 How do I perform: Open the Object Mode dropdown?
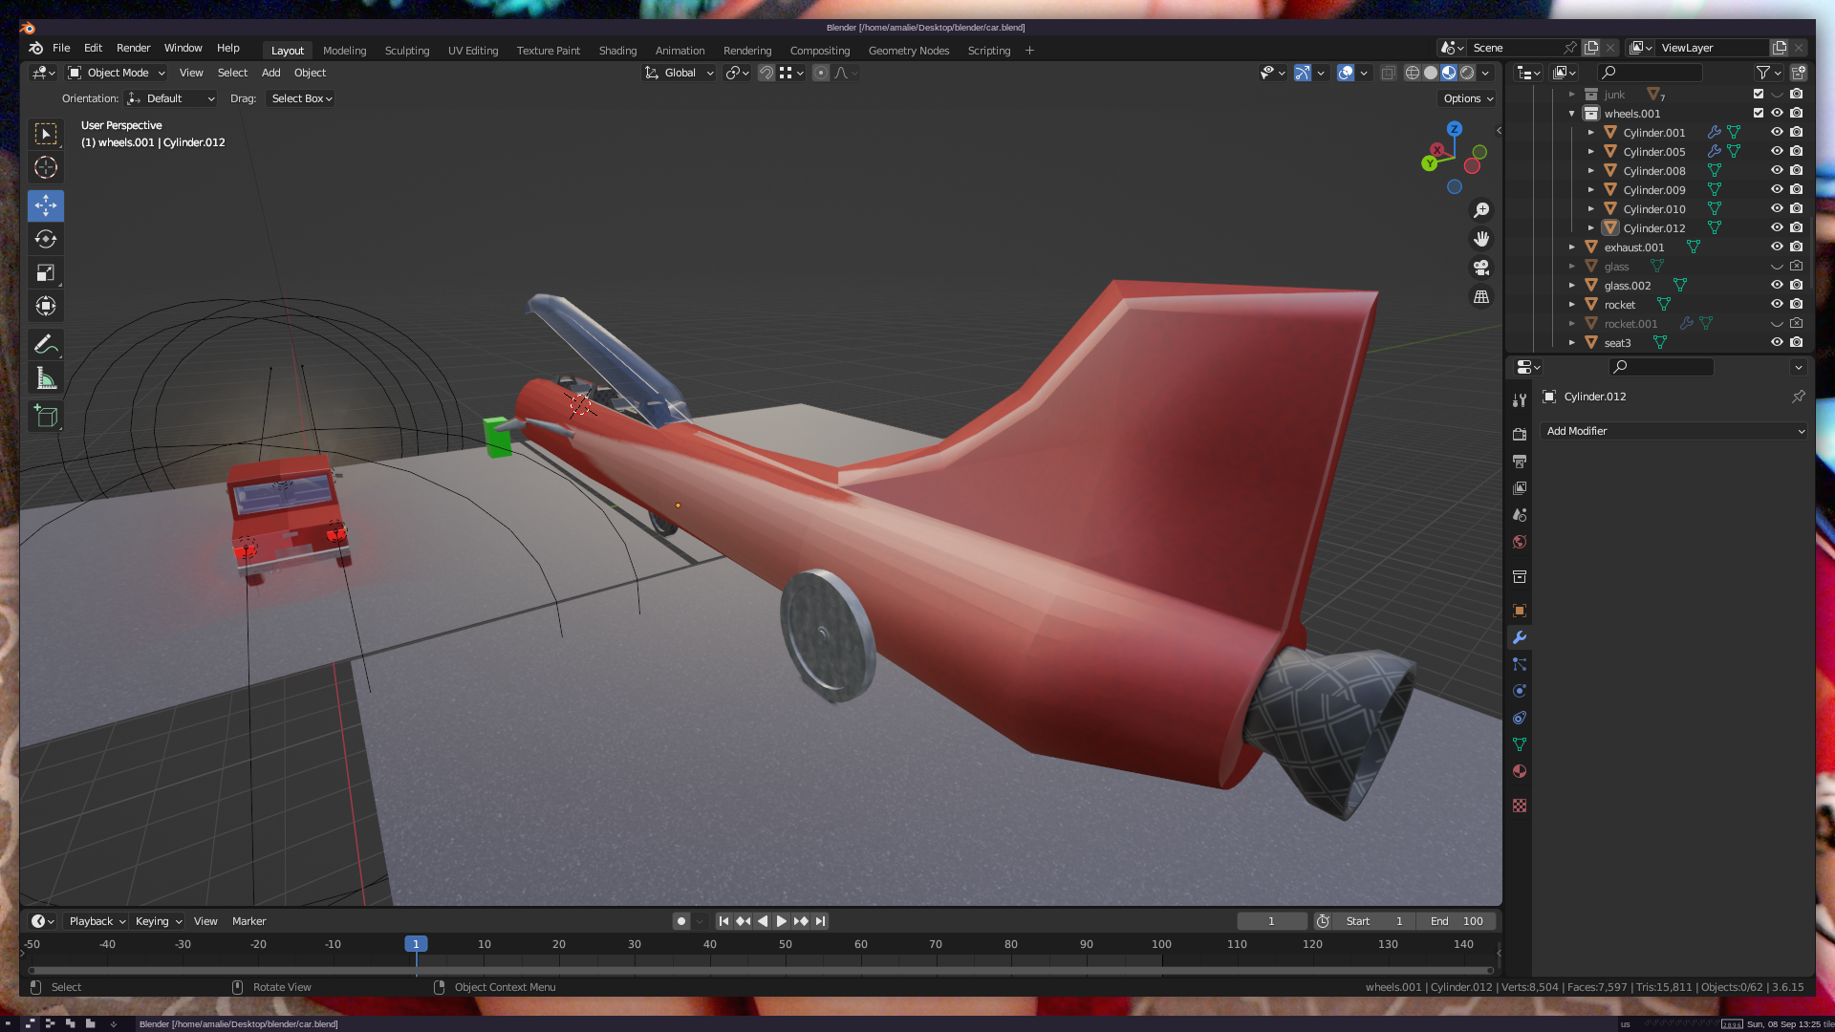[117, 73]
